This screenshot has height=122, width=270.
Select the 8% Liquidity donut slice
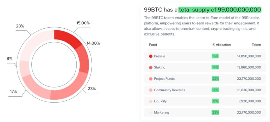point(25,69)
